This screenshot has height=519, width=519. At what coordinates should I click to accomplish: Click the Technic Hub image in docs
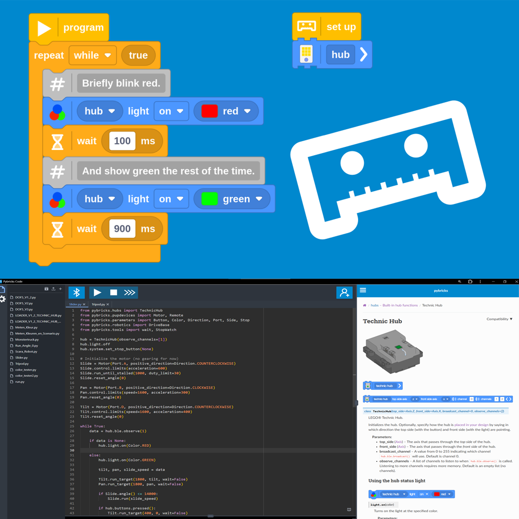pyautogui.click(x=392, y=352)
